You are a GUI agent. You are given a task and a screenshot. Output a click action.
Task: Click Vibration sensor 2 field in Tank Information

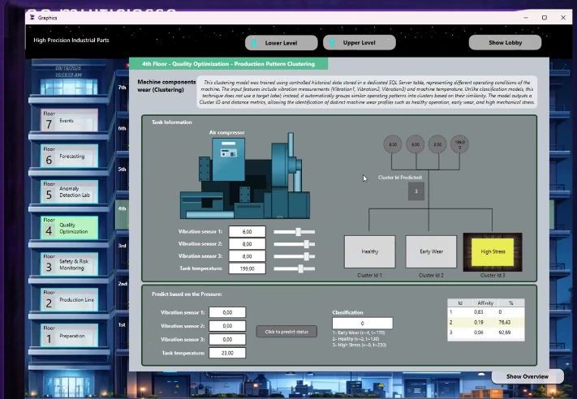click(247, 244)
